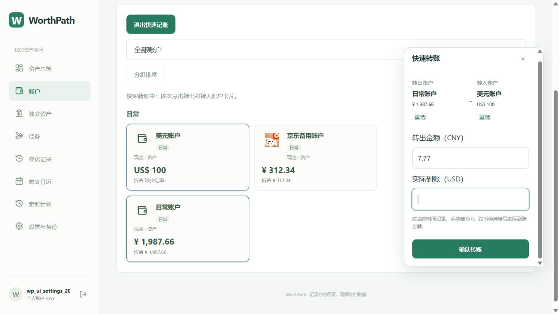
Task: Click 日常账户 in transfer-out summary
Action: (424, 93)
